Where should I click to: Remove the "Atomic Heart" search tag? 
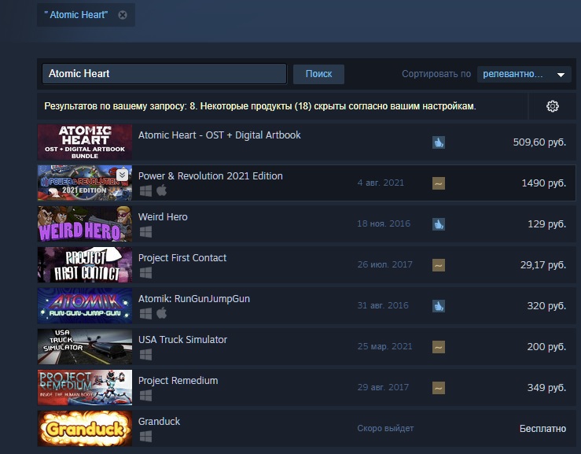[x=123, y=15]
